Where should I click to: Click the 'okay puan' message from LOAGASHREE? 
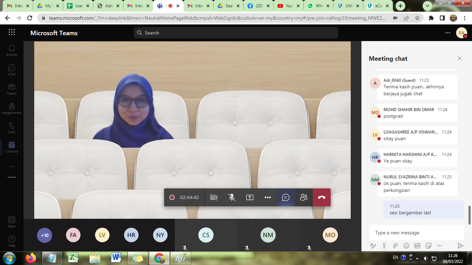click(417, 135)
